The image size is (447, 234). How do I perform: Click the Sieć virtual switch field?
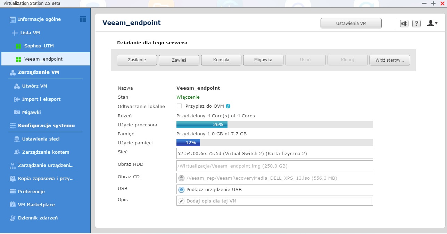pyautogui.click(x=274, y=153)
